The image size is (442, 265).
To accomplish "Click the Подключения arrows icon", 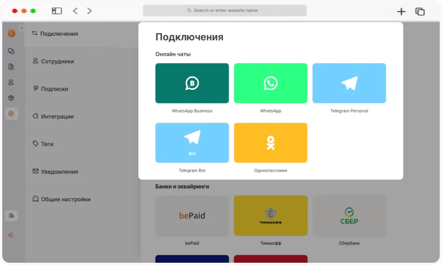I will click(x=35, y=33).
